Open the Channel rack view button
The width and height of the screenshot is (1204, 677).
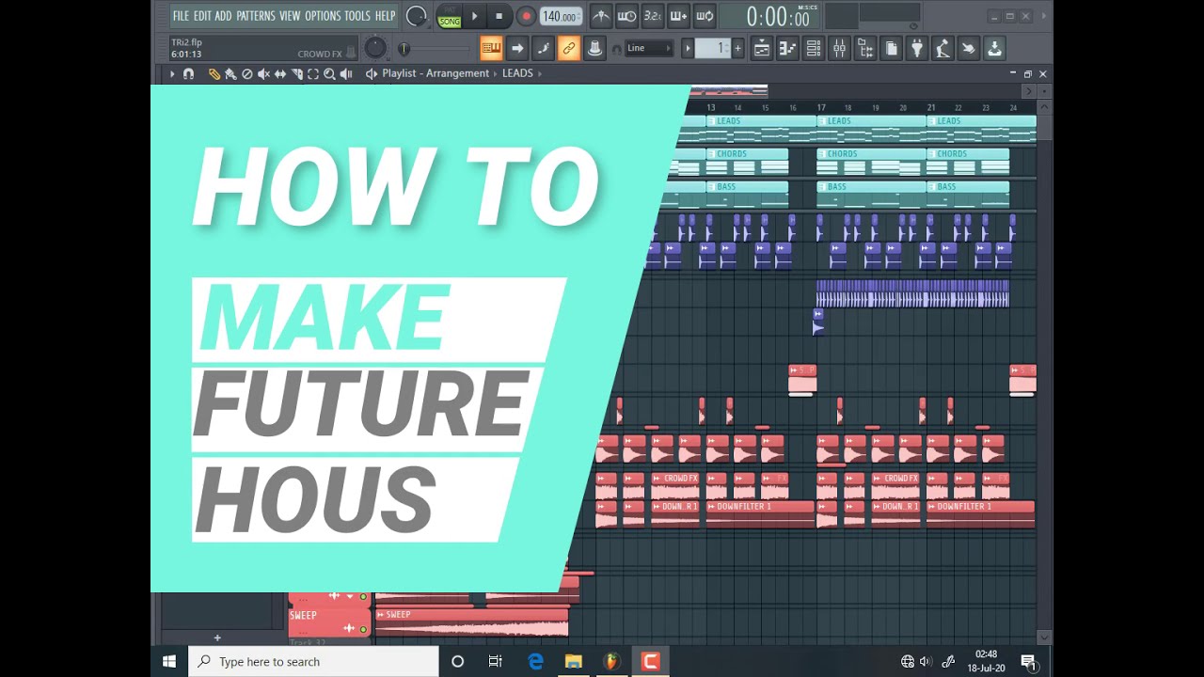(814, 48)
